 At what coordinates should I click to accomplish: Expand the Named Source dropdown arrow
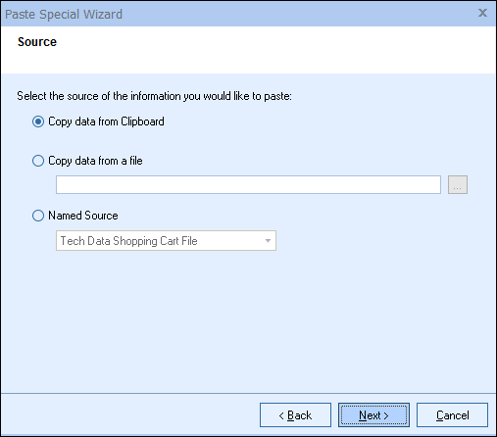pos(268,241)
